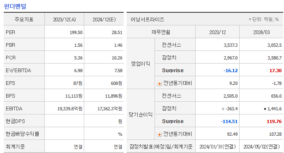The image size is (284, 153).
Task: Click the 회계기준 row label
Action: [x=15, y=146]
